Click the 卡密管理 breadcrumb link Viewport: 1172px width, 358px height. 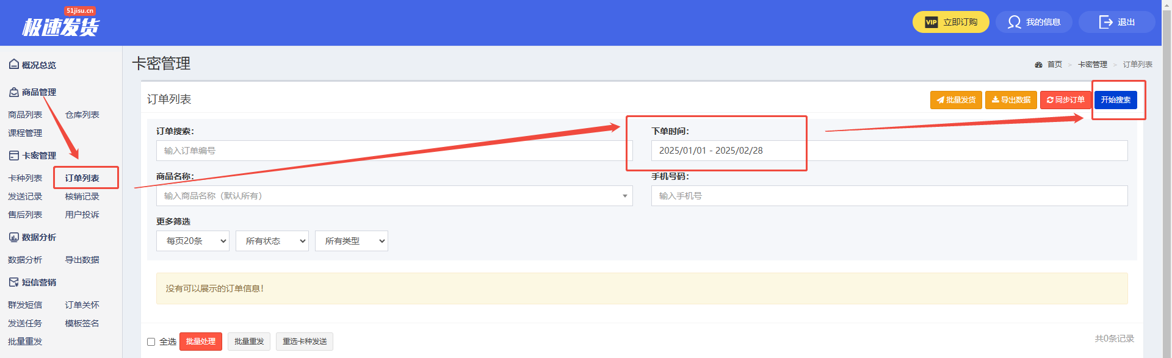click(x=1093, y=65)
